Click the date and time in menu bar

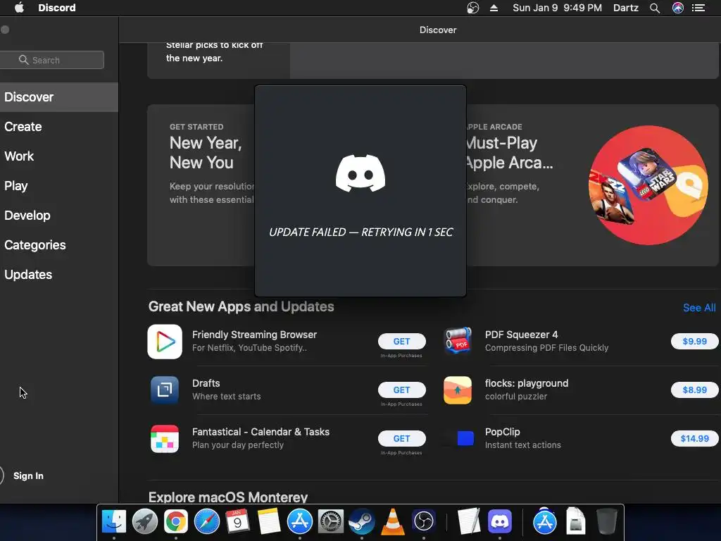pyautogui.click(x=558, y=8)
